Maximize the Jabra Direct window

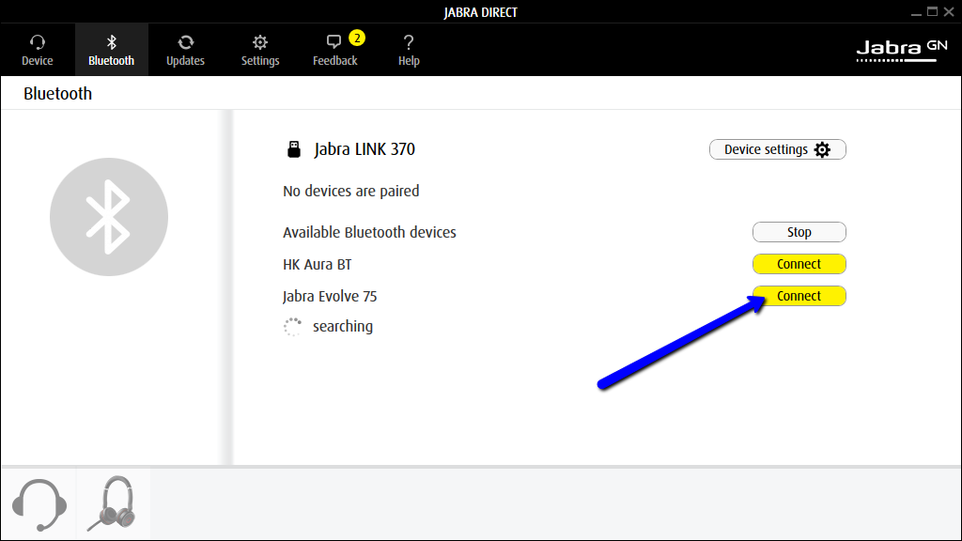pyautogui.click(x=933, y=11)
